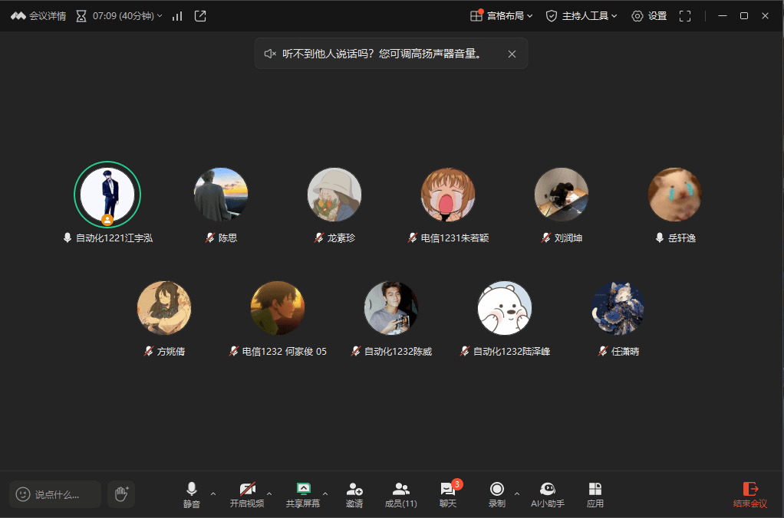Enter full screen mode

(x=685, y=16)
